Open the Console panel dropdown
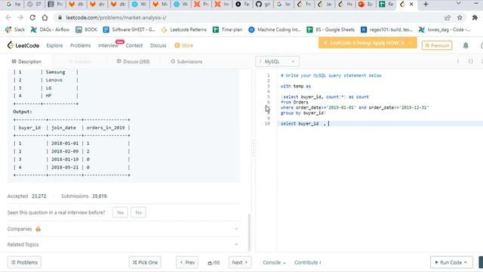 pyautogui.click(x=274, y=262)
